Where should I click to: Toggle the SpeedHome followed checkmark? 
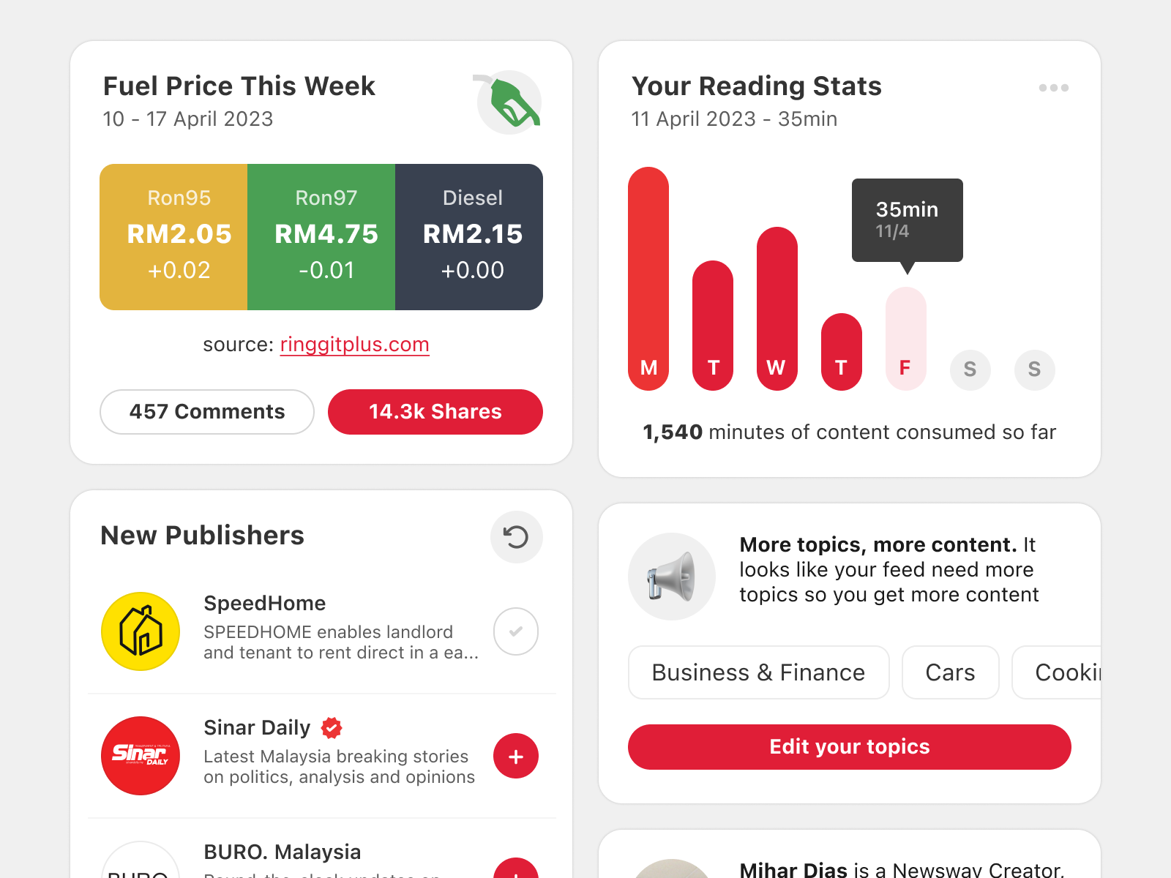click(x=516, y=631)
